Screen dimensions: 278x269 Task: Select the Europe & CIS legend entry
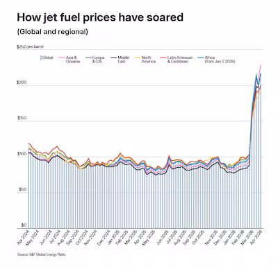click(95, 60)
